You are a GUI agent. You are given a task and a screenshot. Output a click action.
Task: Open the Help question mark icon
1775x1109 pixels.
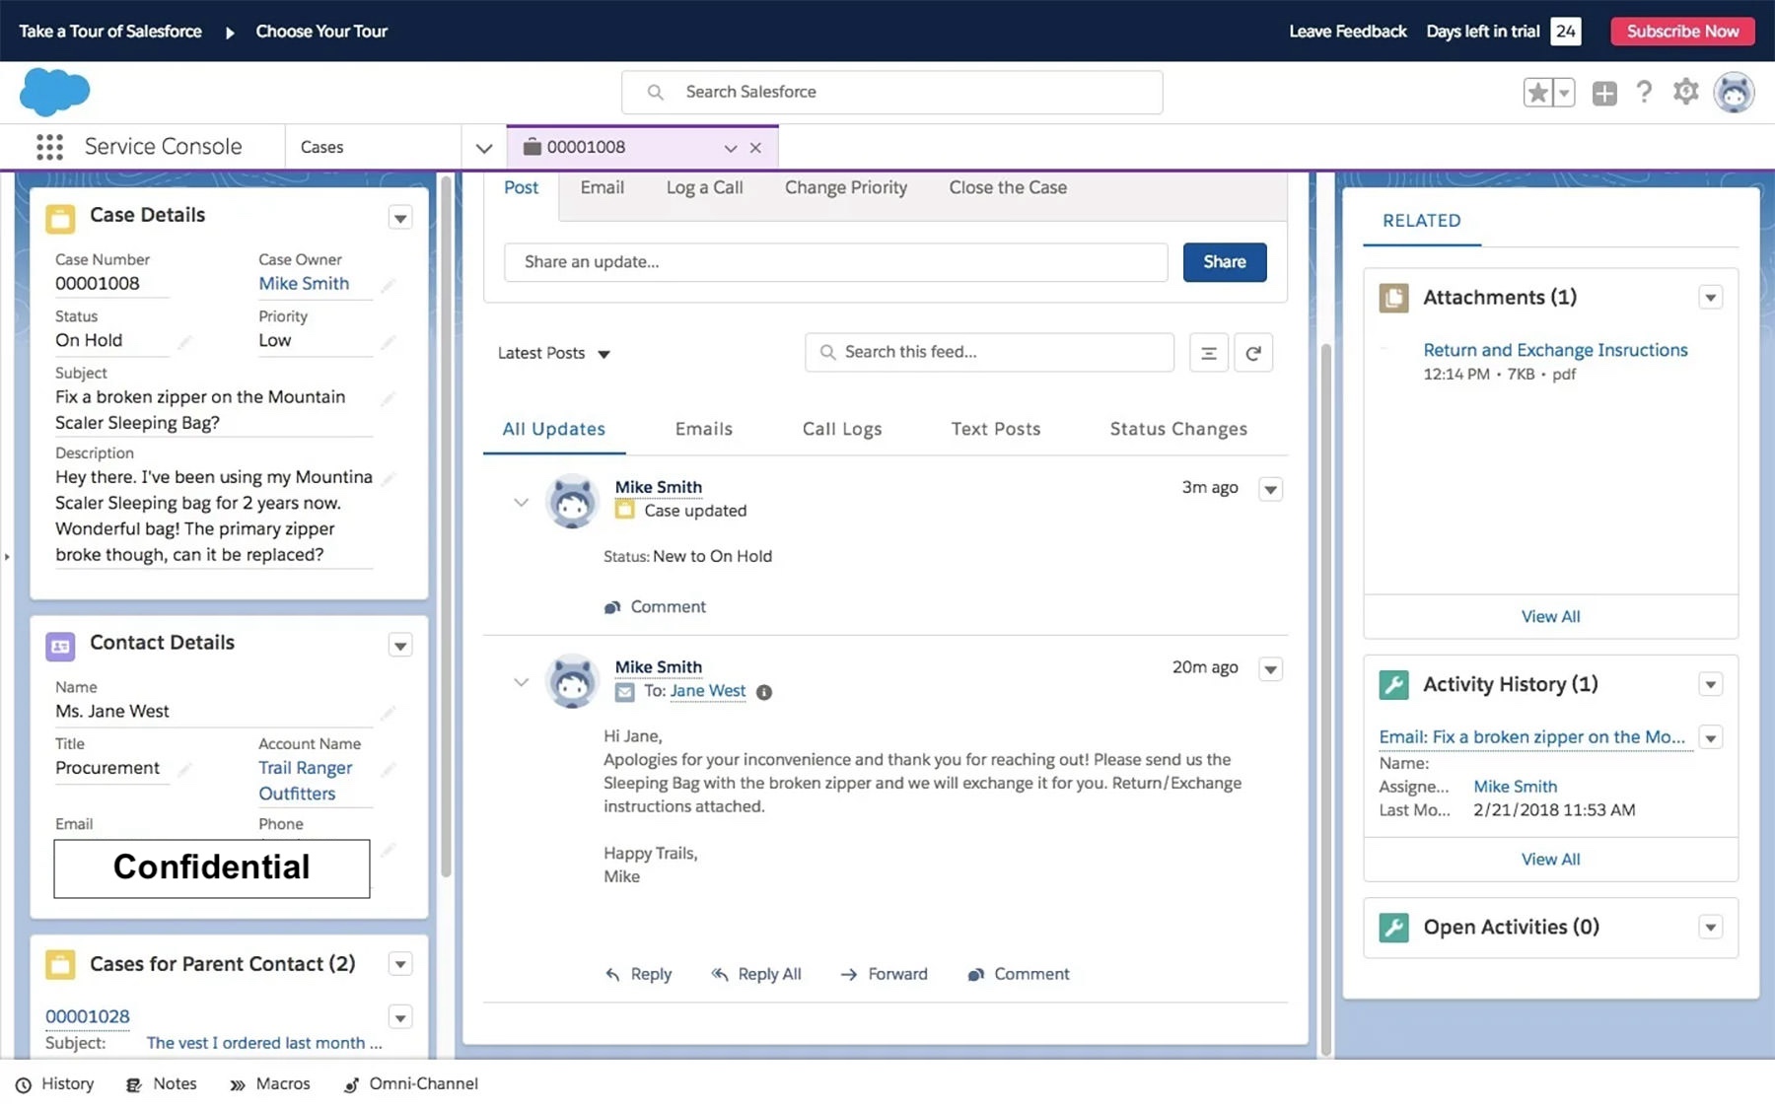point(1644,93)
